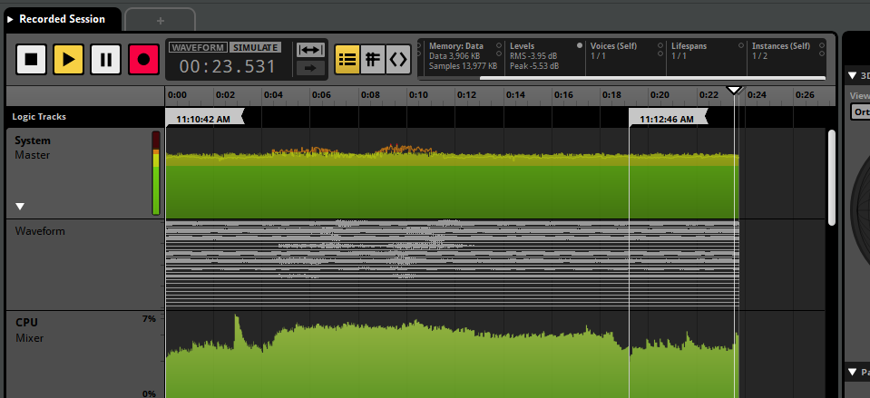Click the horizontal scrollbar under stats panel
The height and width of the screenshot is (398, 870).
651,79
